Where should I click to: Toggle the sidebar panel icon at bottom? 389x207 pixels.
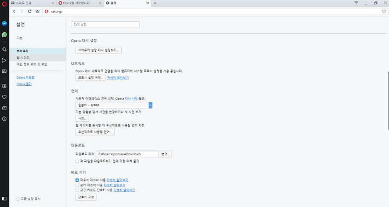point(4,198)
